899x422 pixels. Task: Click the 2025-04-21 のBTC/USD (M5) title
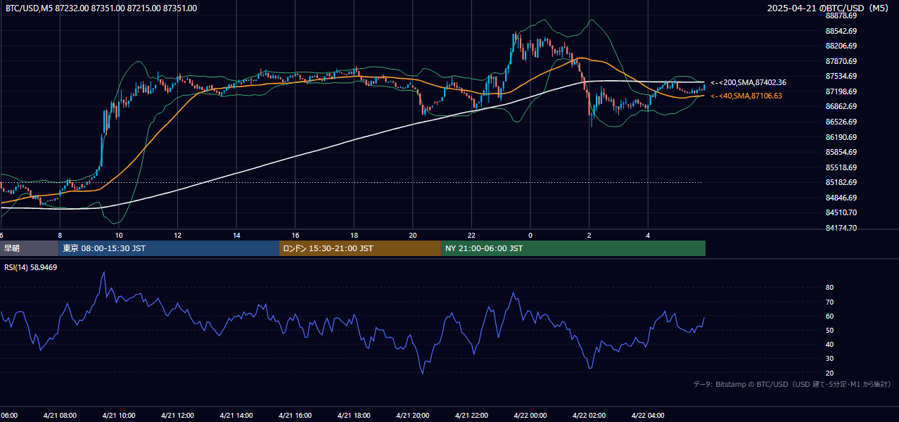coord(828,8)
